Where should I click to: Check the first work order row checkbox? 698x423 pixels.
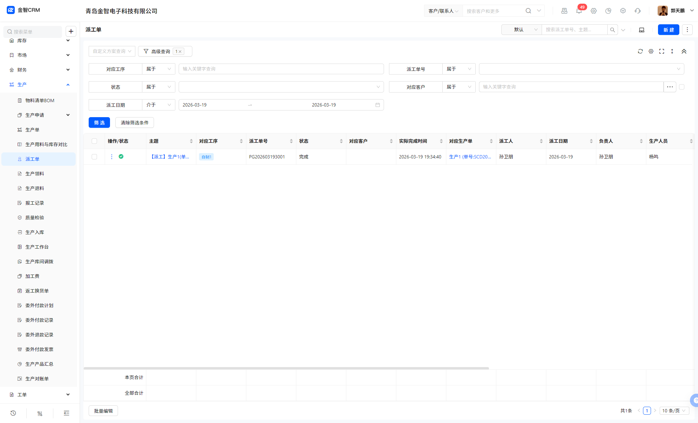point(94,156)
